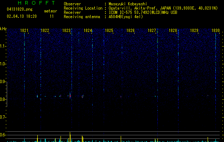Screen dimensions: 224x142
Task: Click the 'Receiver' field label
Action: [x=72, y=12]
